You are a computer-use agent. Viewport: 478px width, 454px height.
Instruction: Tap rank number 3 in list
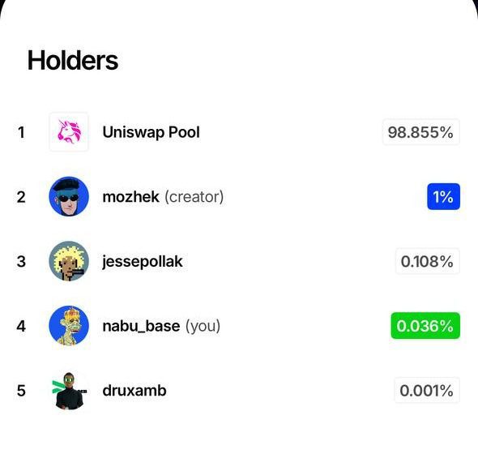tap(21, 262)
